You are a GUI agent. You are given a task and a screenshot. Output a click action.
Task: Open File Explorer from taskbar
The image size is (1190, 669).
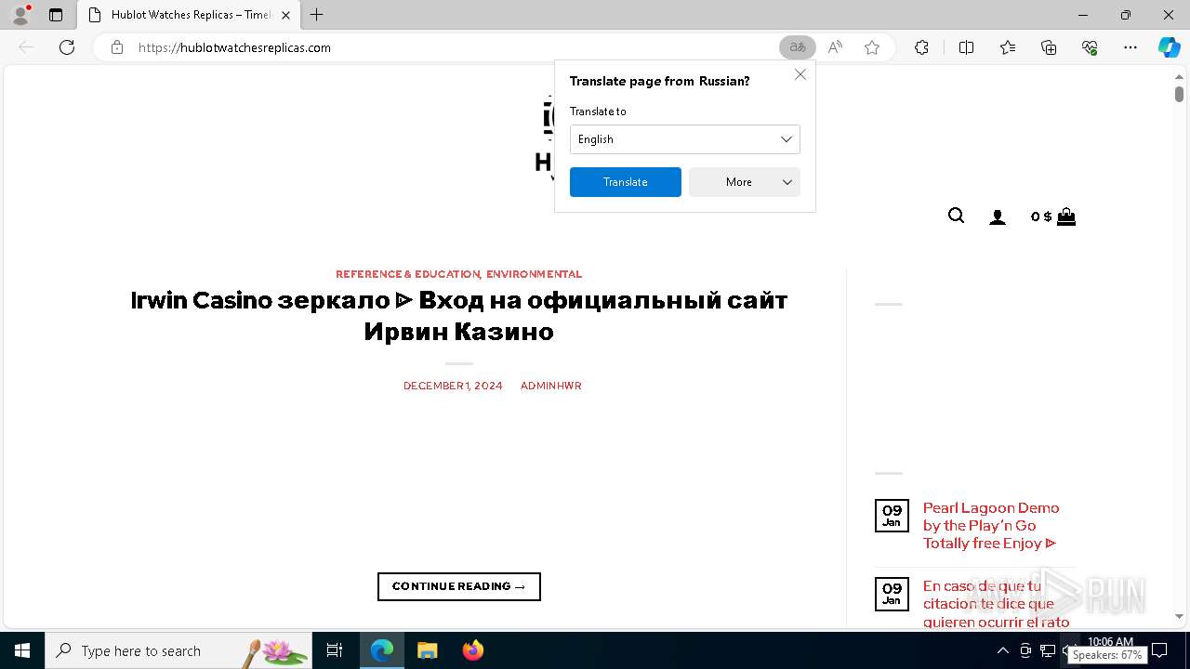point(427,650)
